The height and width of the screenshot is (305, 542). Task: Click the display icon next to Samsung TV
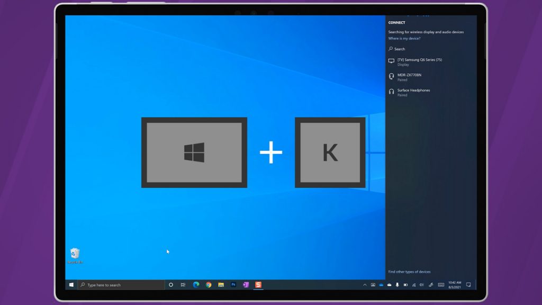tap(391, 61)
